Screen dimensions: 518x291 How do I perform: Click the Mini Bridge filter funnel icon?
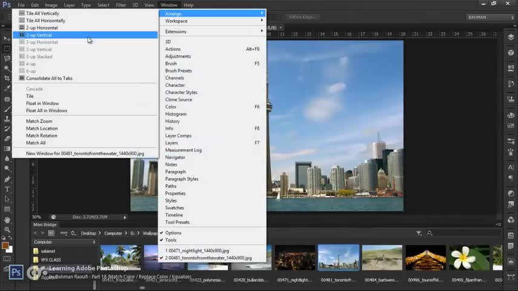click(x=419, y=233)
